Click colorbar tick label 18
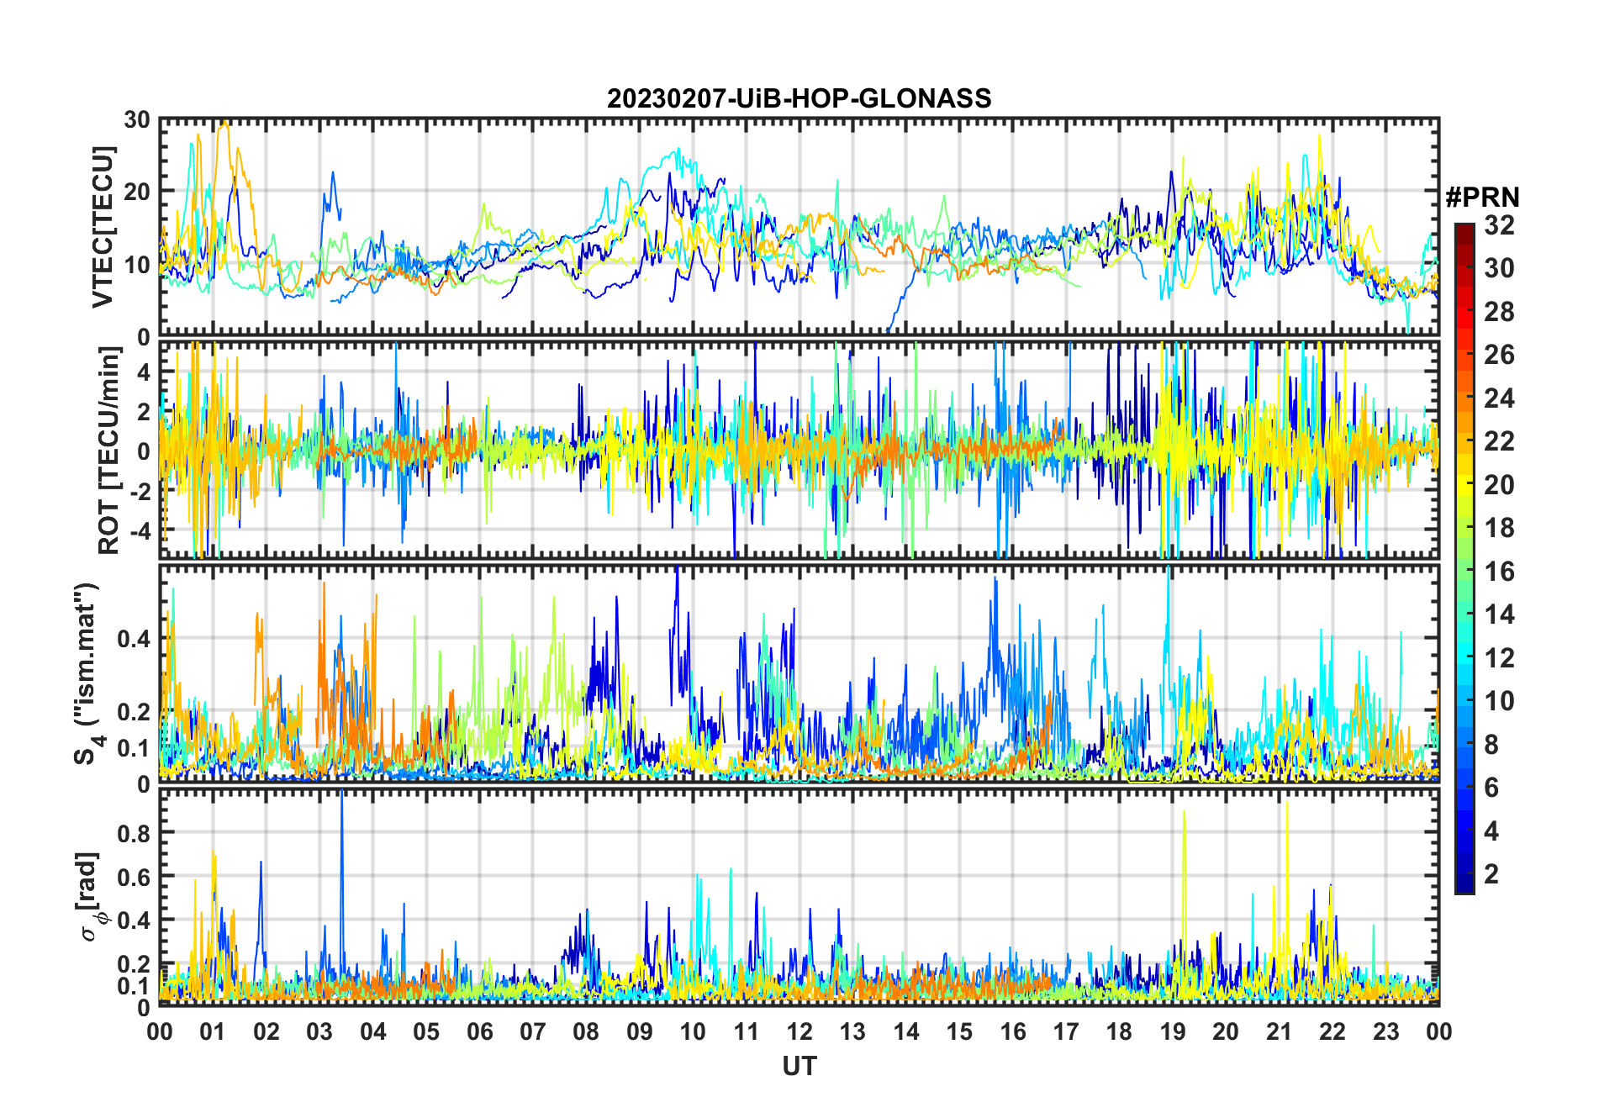 click(x=1499, y=528)
